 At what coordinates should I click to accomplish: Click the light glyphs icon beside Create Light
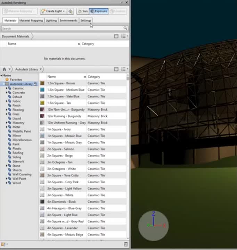coord(71,11)
